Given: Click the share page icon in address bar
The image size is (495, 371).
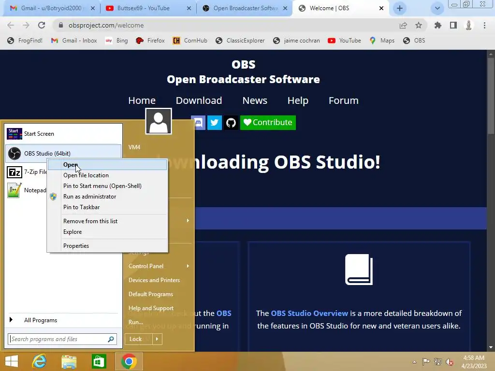Looking at the screenshot, I should (x=403, y=25).
